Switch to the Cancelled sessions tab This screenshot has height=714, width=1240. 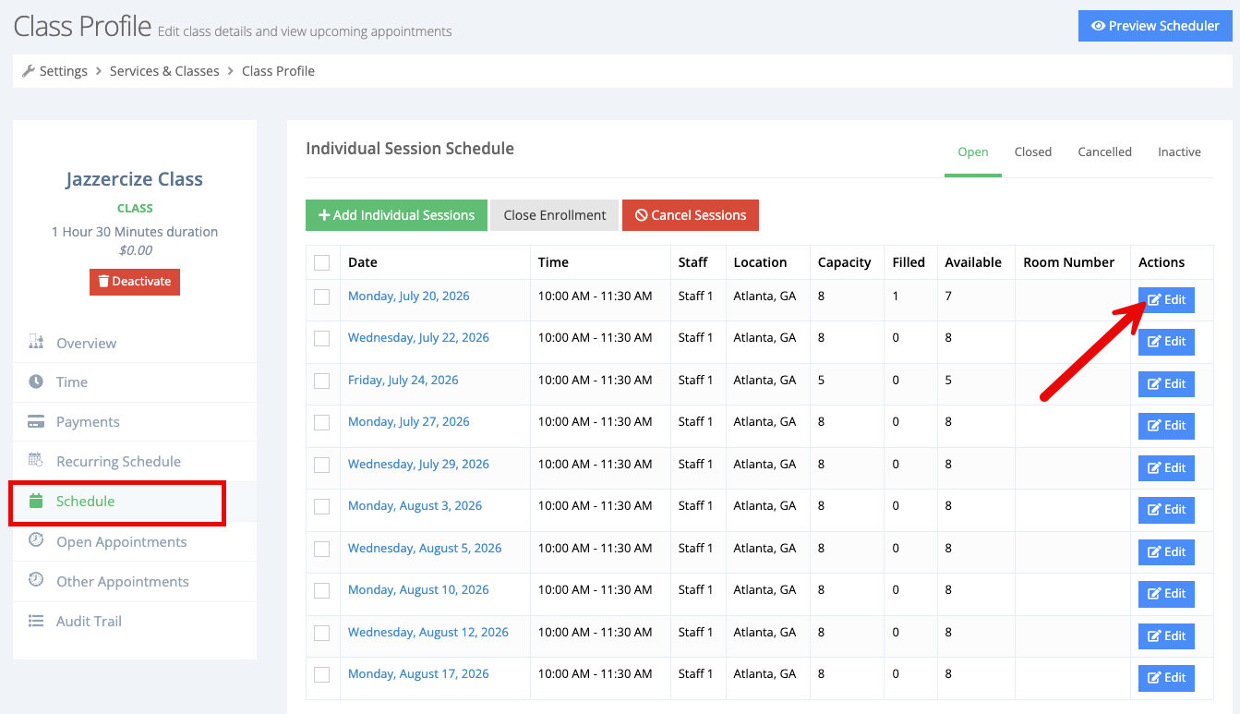(x=1104, y=151)
